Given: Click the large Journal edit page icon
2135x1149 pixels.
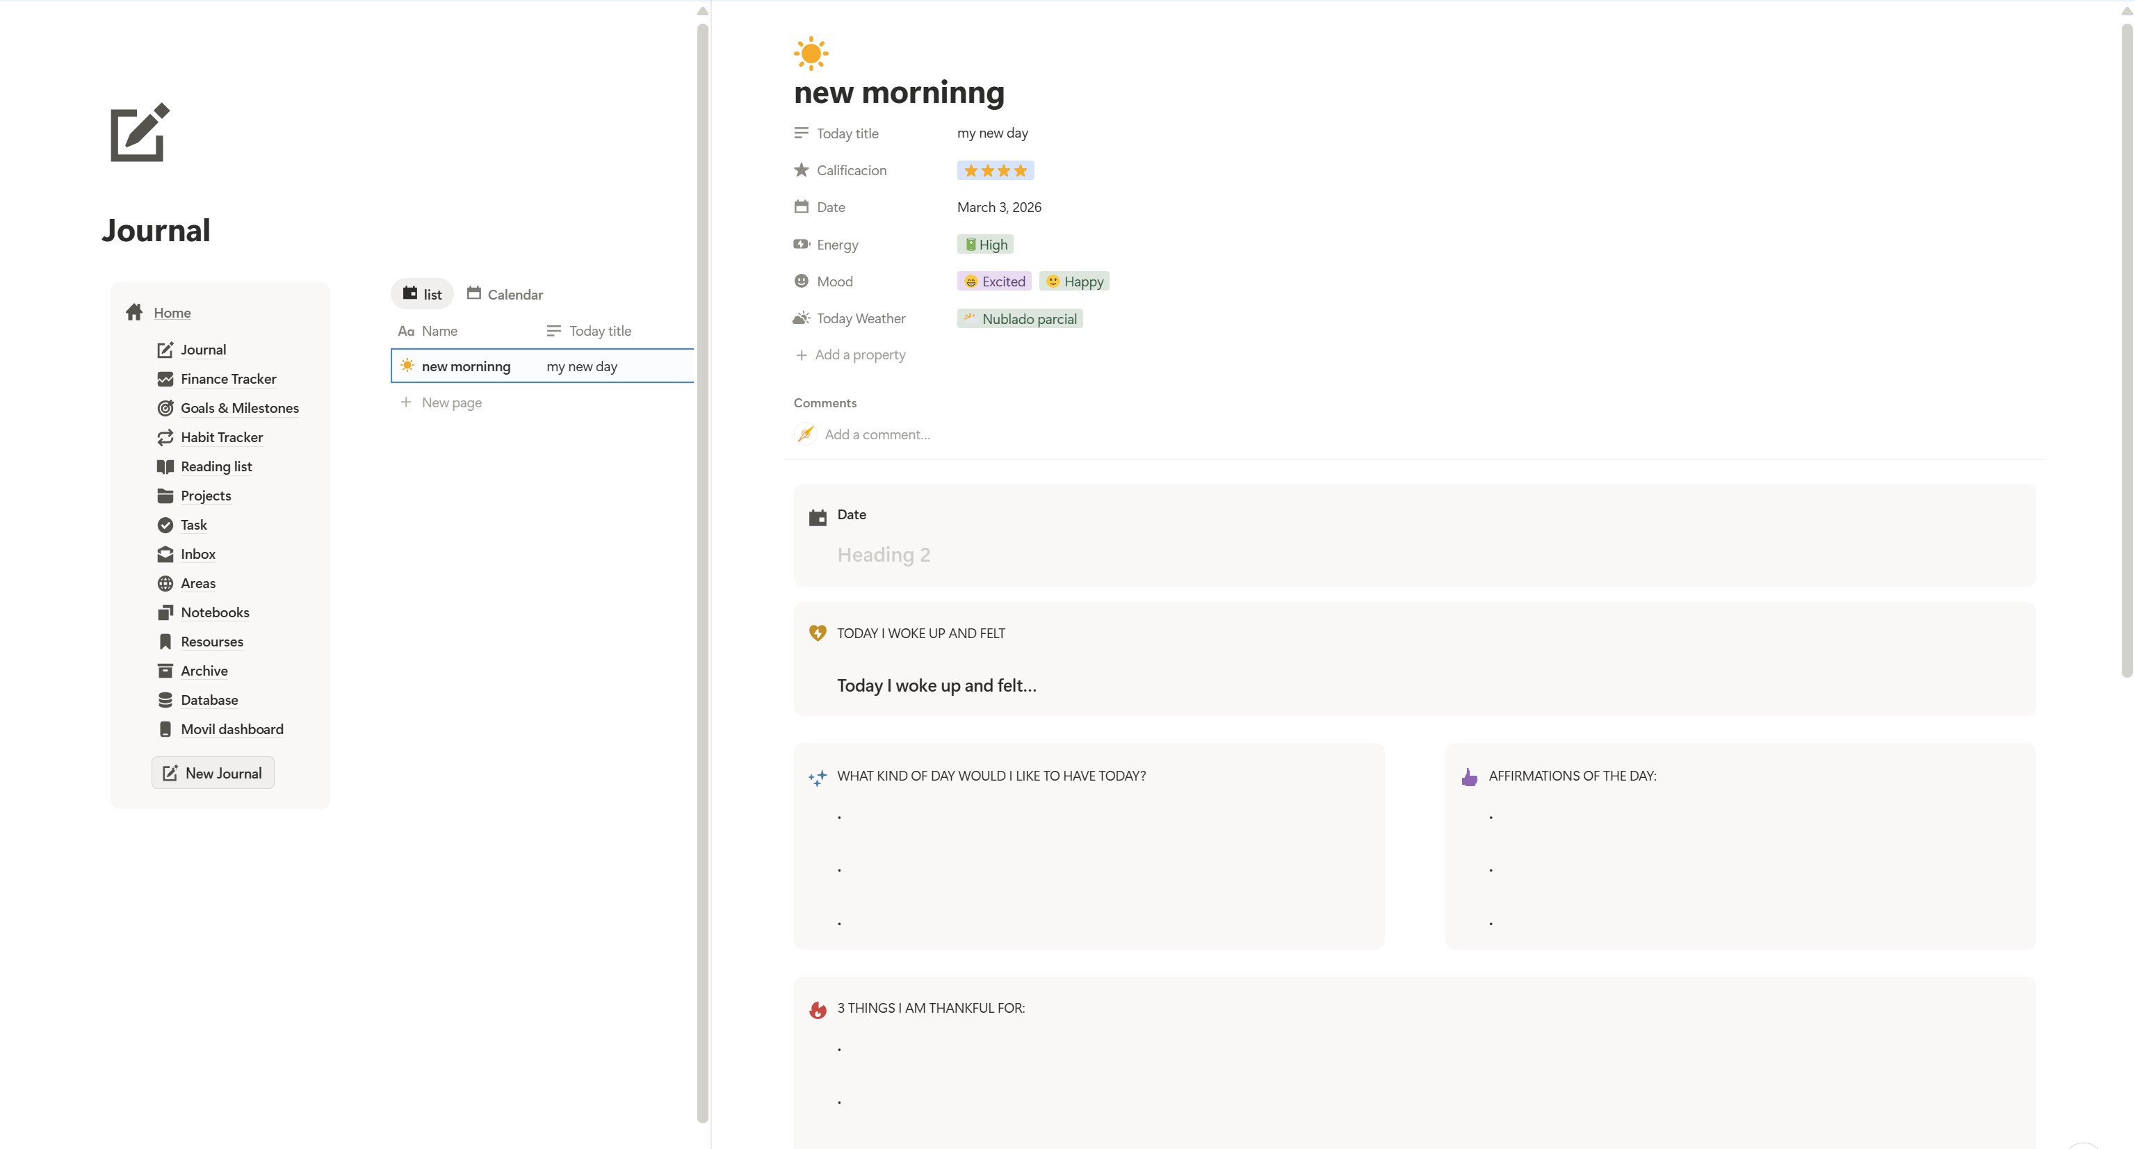Looking at the screenshot, I should (139, 133).
